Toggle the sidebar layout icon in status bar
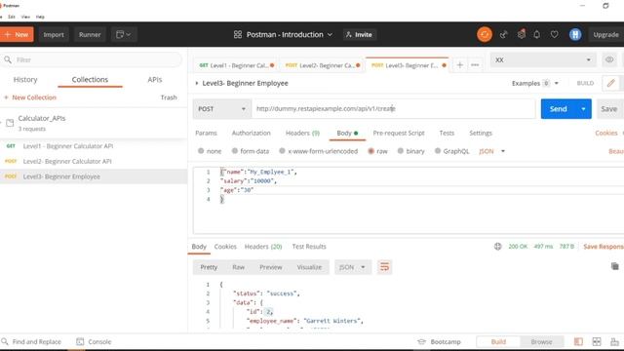Image resolution: width=624 pixels, height=351 pixels. pyautogui.click(x=578, y=341)
